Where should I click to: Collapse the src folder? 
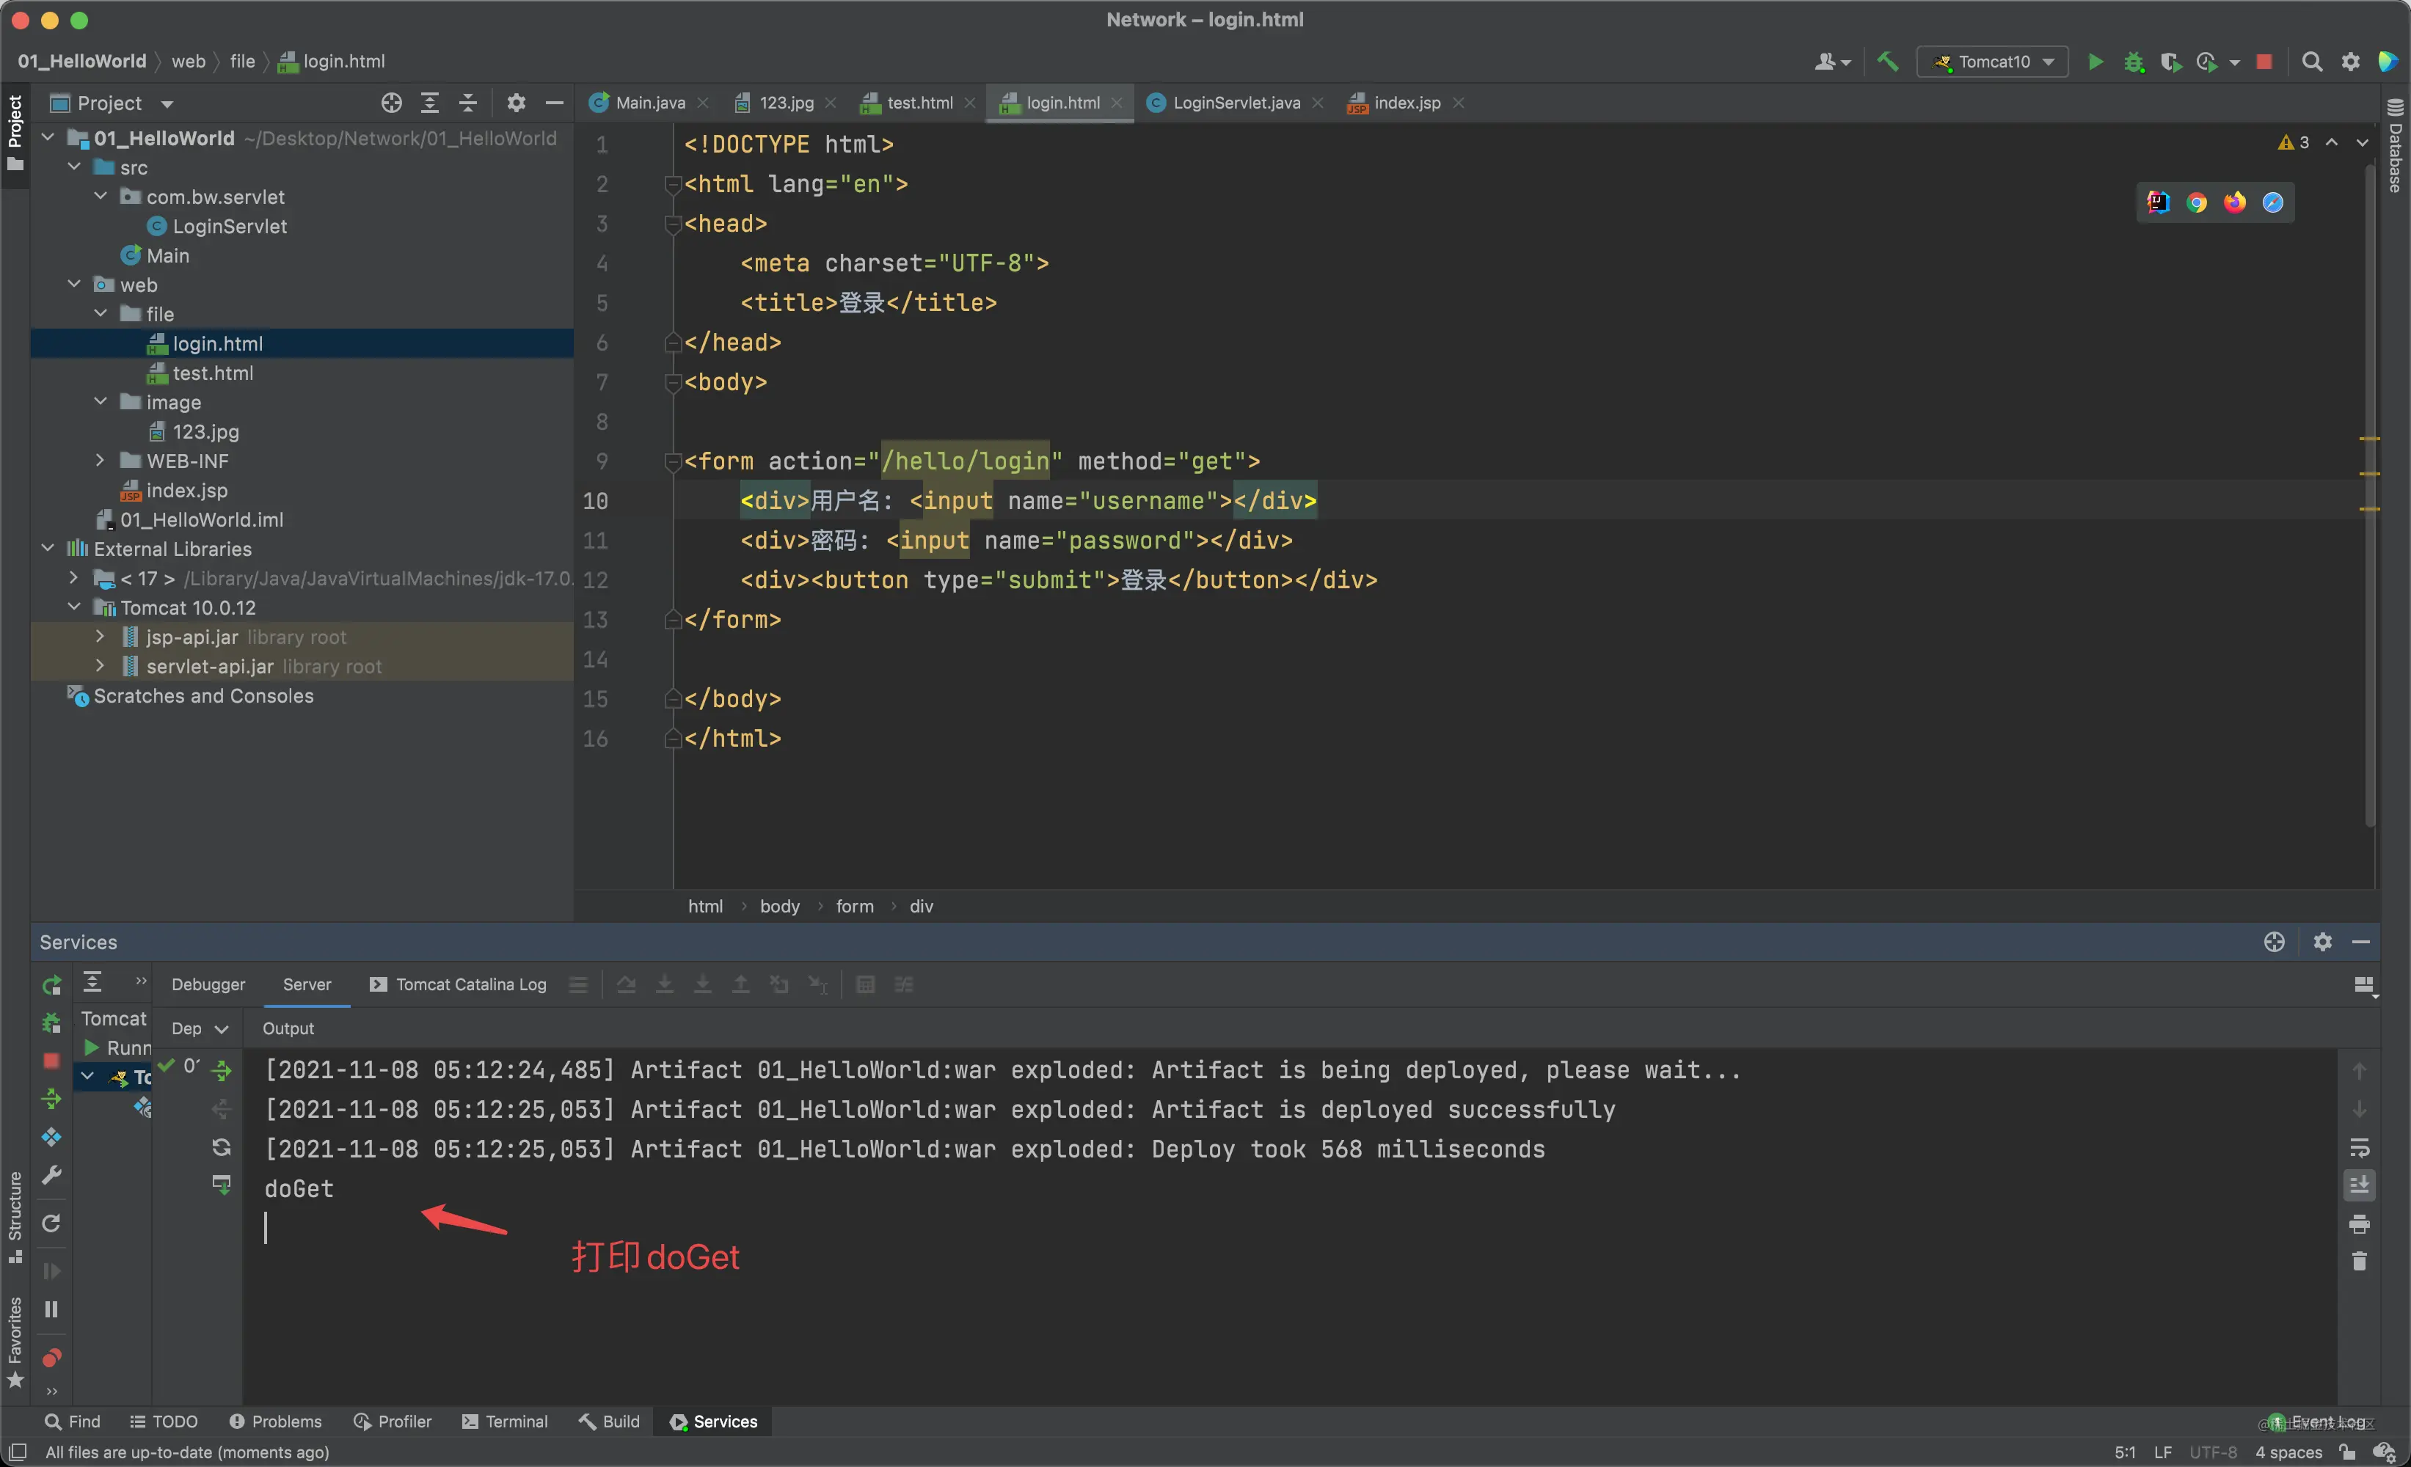74,167
